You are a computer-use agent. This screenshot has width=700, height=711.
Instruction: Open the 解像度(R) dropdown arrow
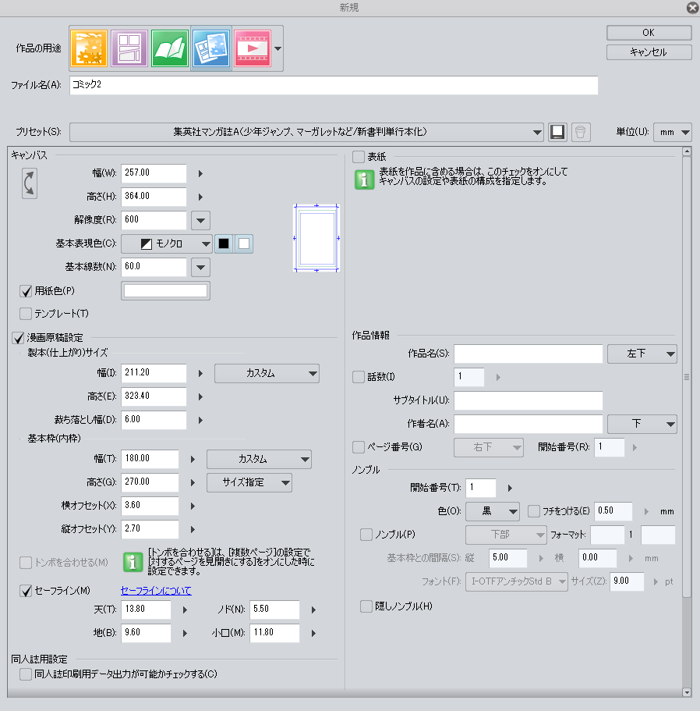[x=200, y=220]
